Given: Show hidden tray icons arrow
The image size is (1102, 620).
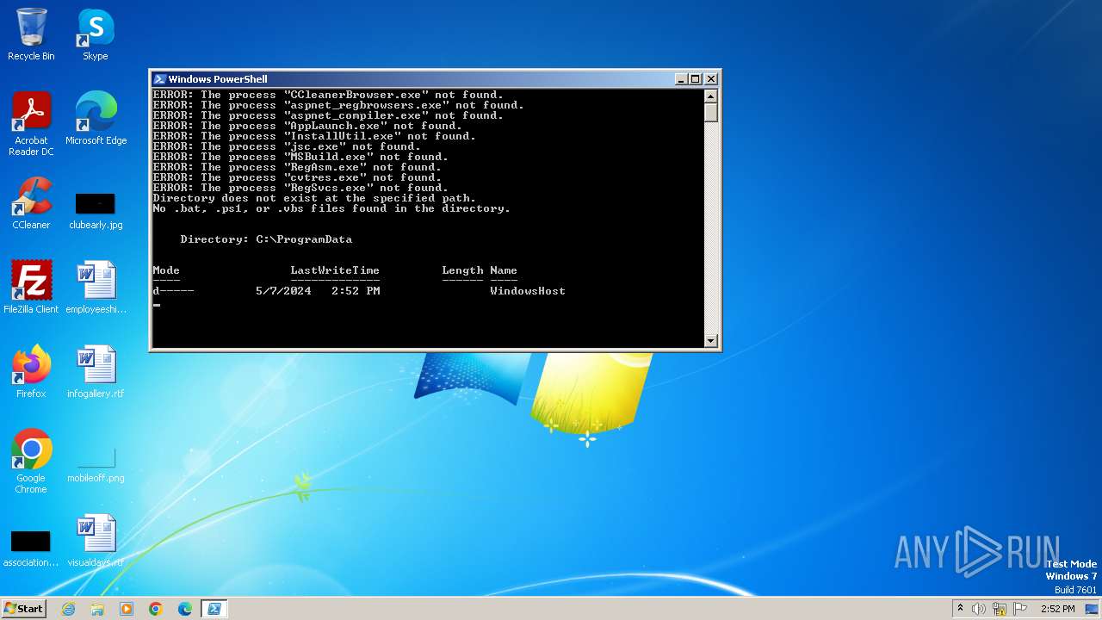Looking at the screenshot, I should point(960,609).
